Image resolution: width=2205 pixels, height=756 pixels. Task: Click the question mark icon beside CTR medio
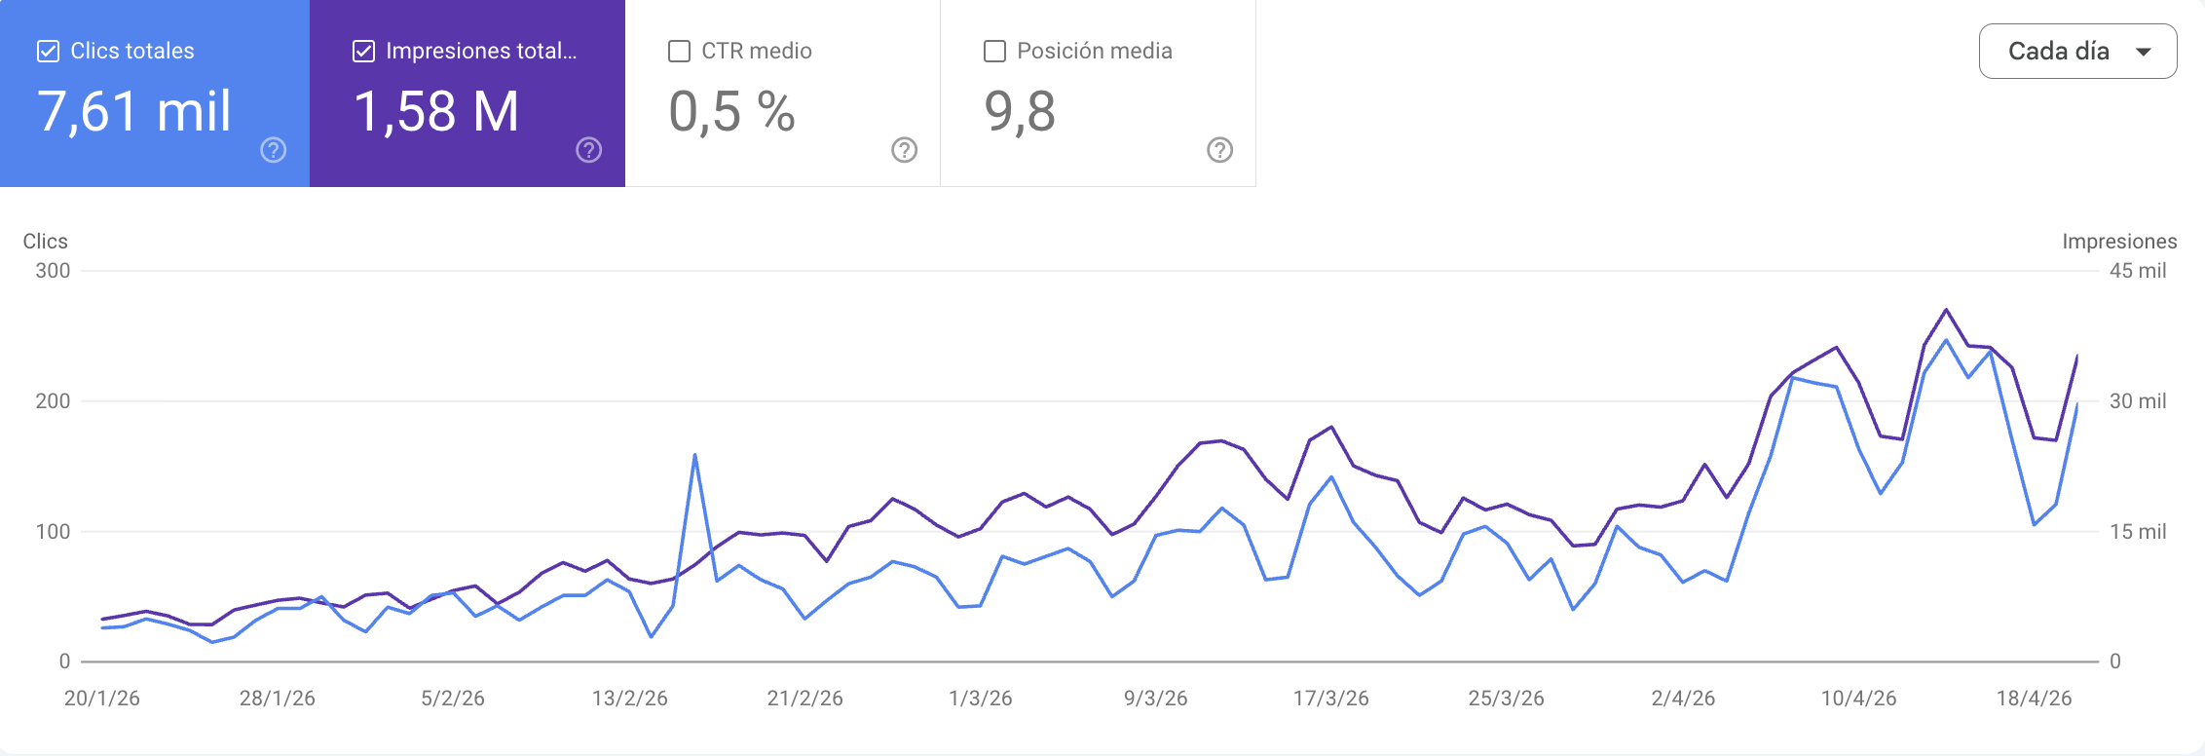coord(903,150)
